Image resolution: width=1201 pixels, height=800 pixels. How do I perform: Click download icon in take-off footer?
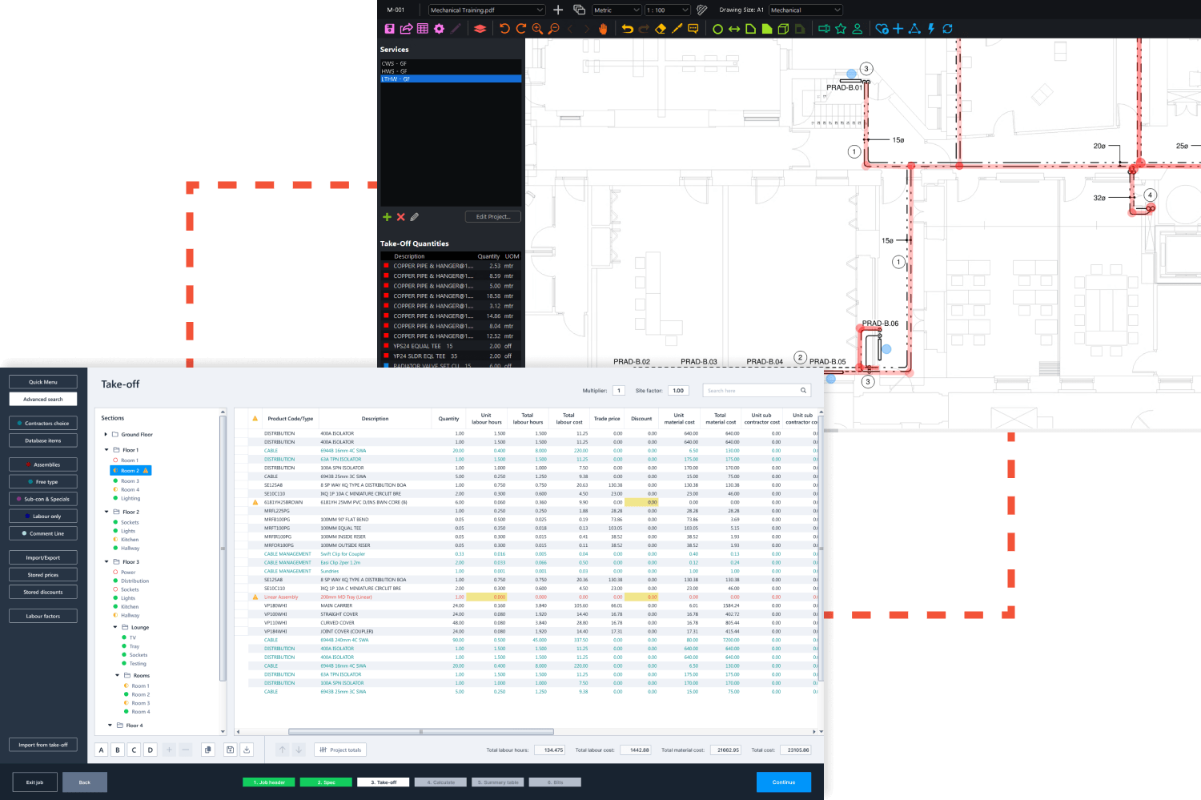tap(247, 750)
